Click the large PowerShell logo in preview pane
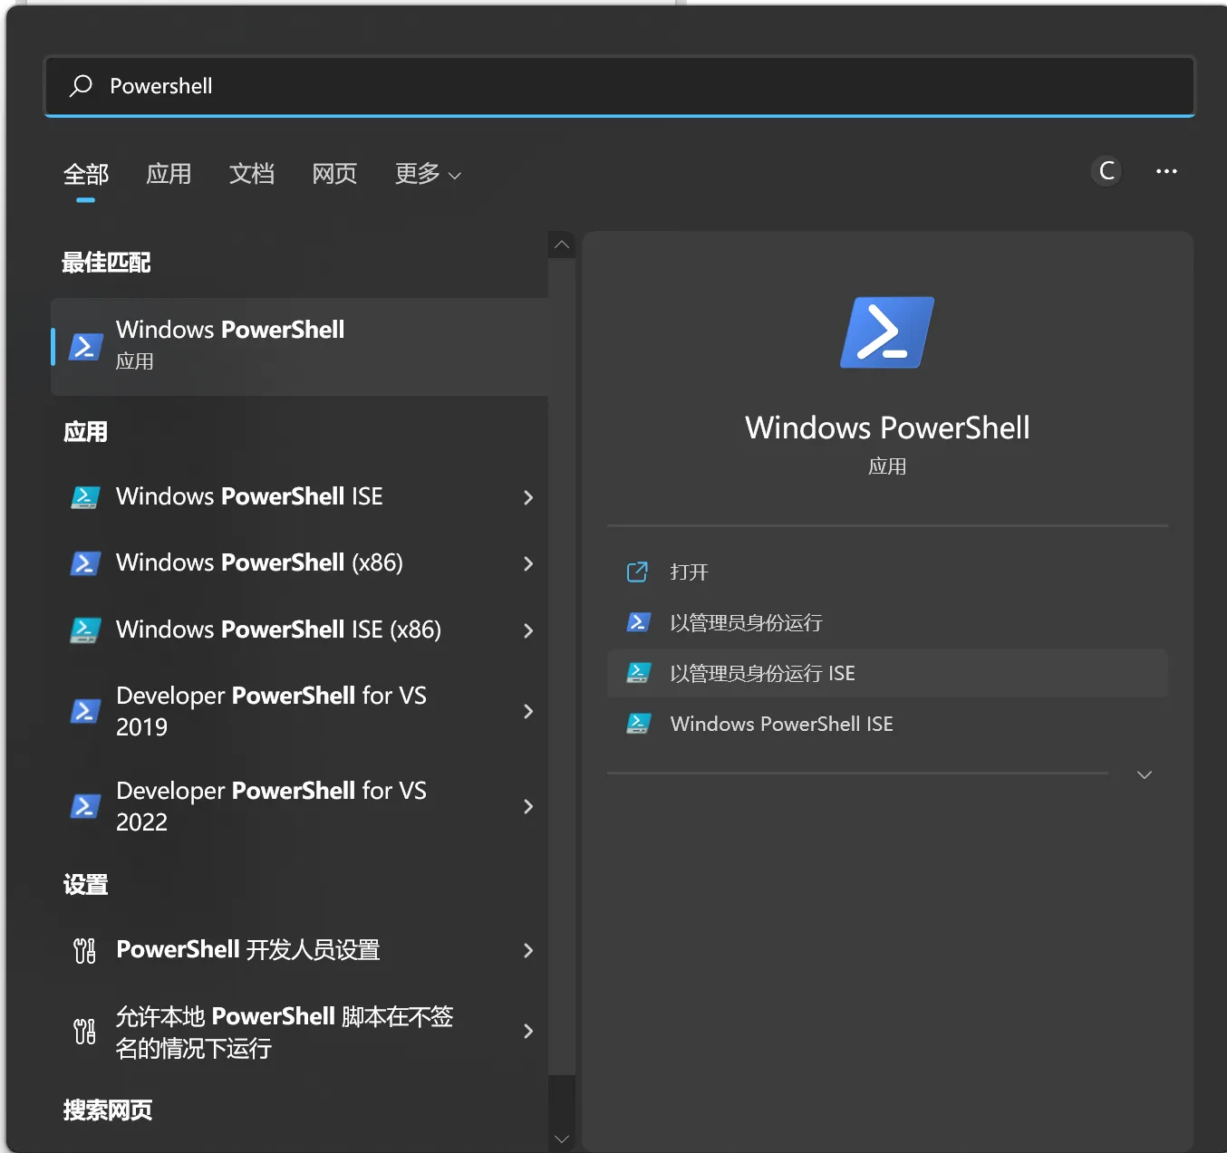1227x1153 pixels. (886, 332)
